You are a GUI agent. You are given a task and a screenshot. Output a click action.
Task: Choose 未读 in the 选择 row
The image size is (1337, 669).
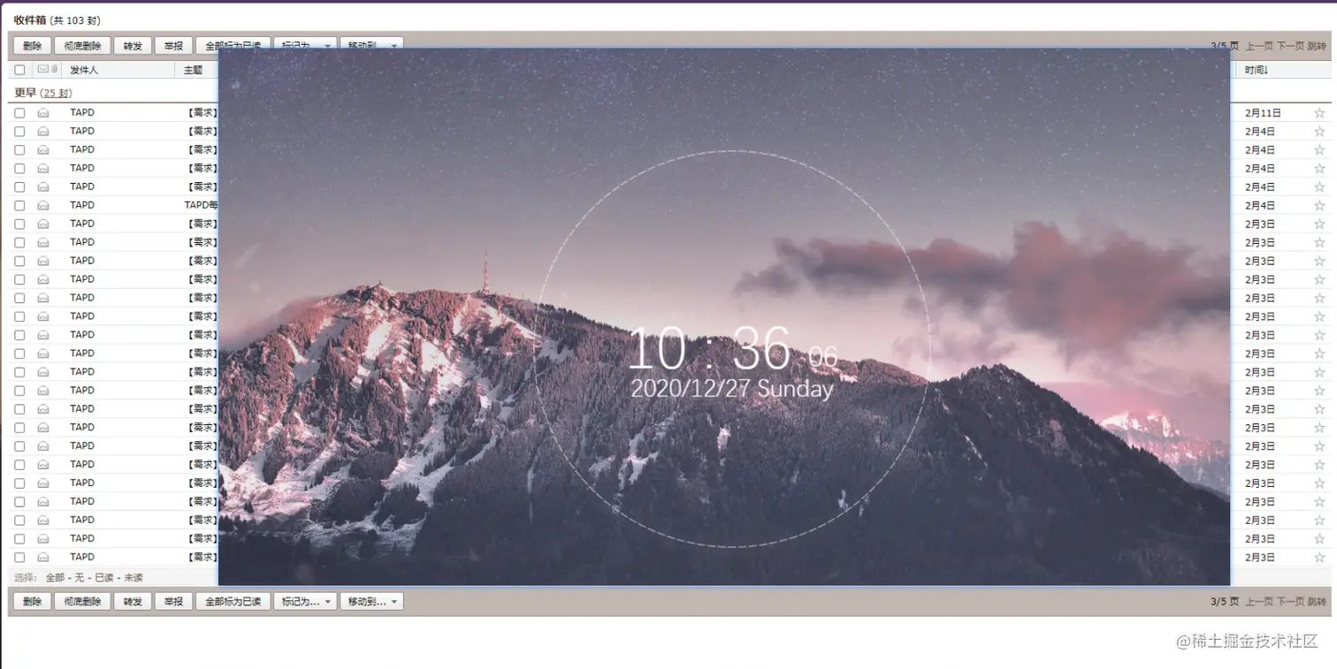click(134, 577)
